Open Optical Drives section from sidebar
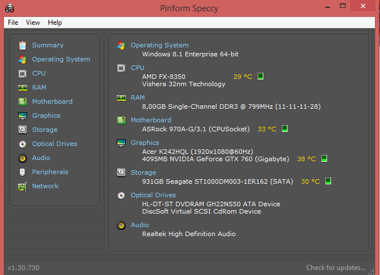Viewport: 380px width, 275px height. pyautogui.click(x=55, y=144)
